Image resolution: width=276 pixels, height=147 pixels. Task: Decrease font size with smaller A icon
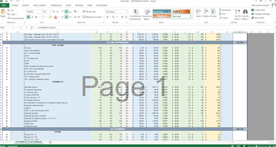(57, 12)
